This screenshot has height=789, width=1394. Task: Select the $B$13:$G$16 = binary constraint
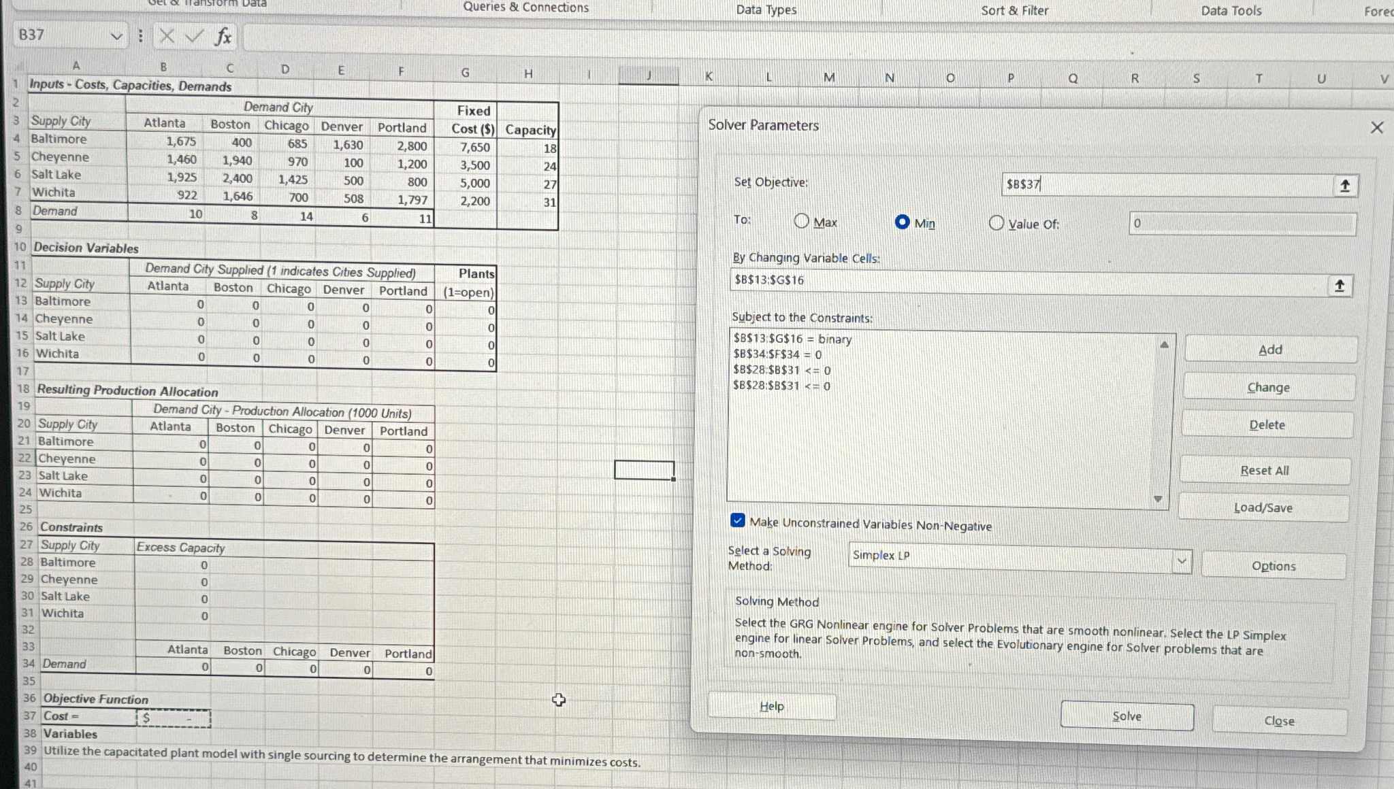(x=792, y=339)
